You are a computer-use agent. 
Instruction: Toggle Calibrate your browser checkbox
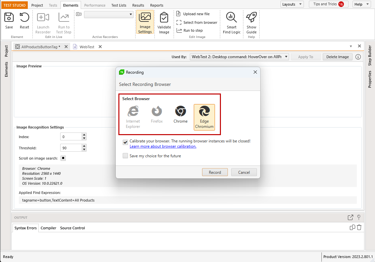(125, 142)
